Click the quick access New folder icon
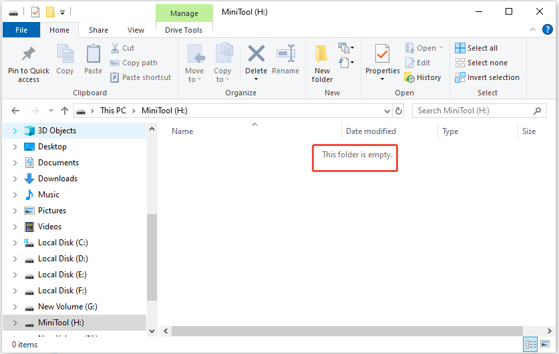This screenshot has width=559, height=354. point(50,13)
